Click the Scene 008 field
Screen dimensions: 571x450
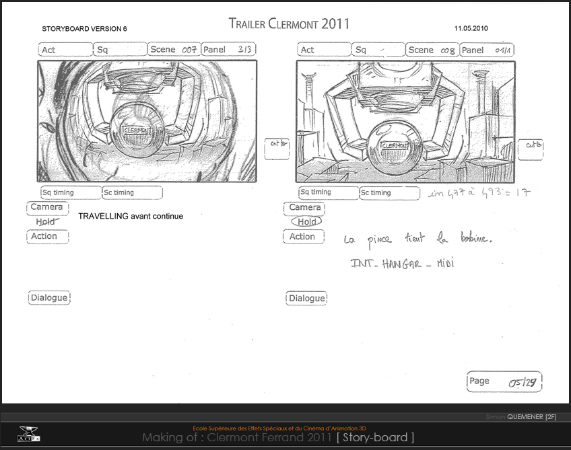click(x=432, y=50)
